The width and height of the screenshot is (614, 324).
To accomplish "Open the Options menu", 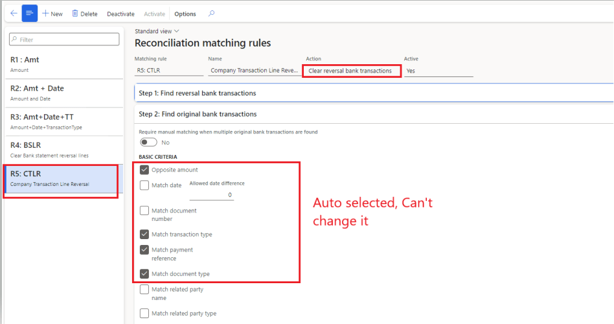I will [185, 14].
